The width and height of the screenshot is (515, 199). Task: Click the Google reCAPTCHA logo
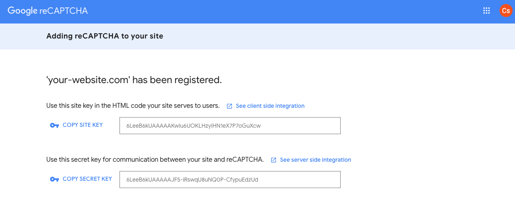[48, 11]
